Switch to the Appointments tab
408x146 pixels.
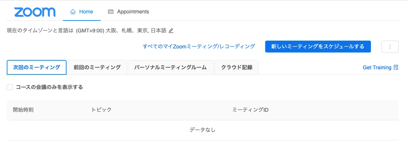(129, 12)
